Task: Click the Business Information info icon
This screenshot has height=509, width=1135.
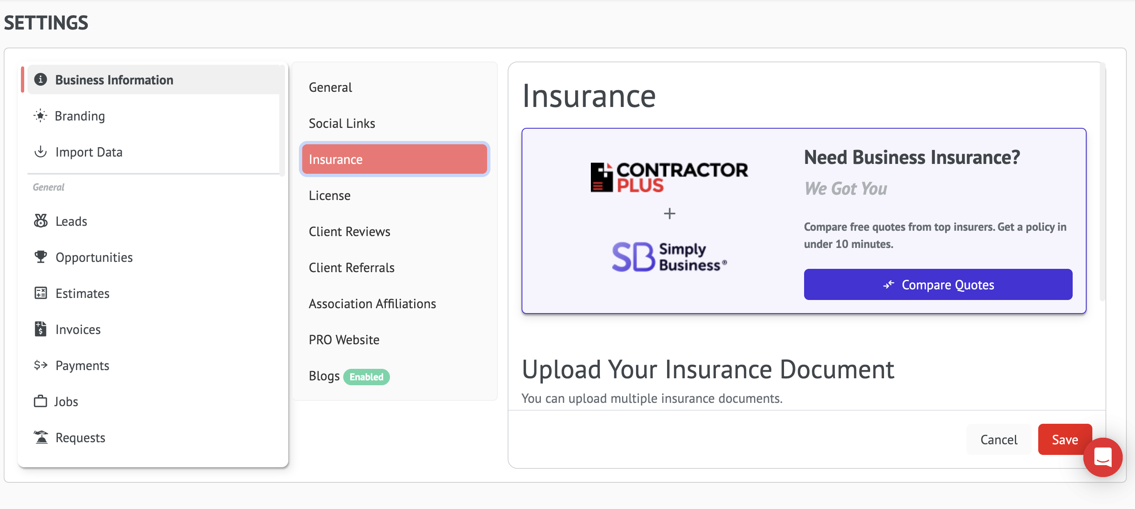Action: 41,79
